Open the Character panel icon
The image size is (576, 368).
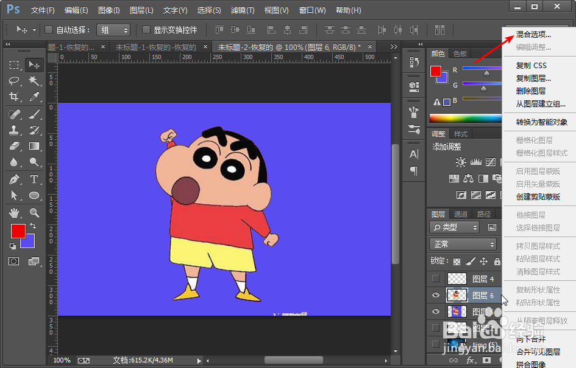[x=414, y=154]
